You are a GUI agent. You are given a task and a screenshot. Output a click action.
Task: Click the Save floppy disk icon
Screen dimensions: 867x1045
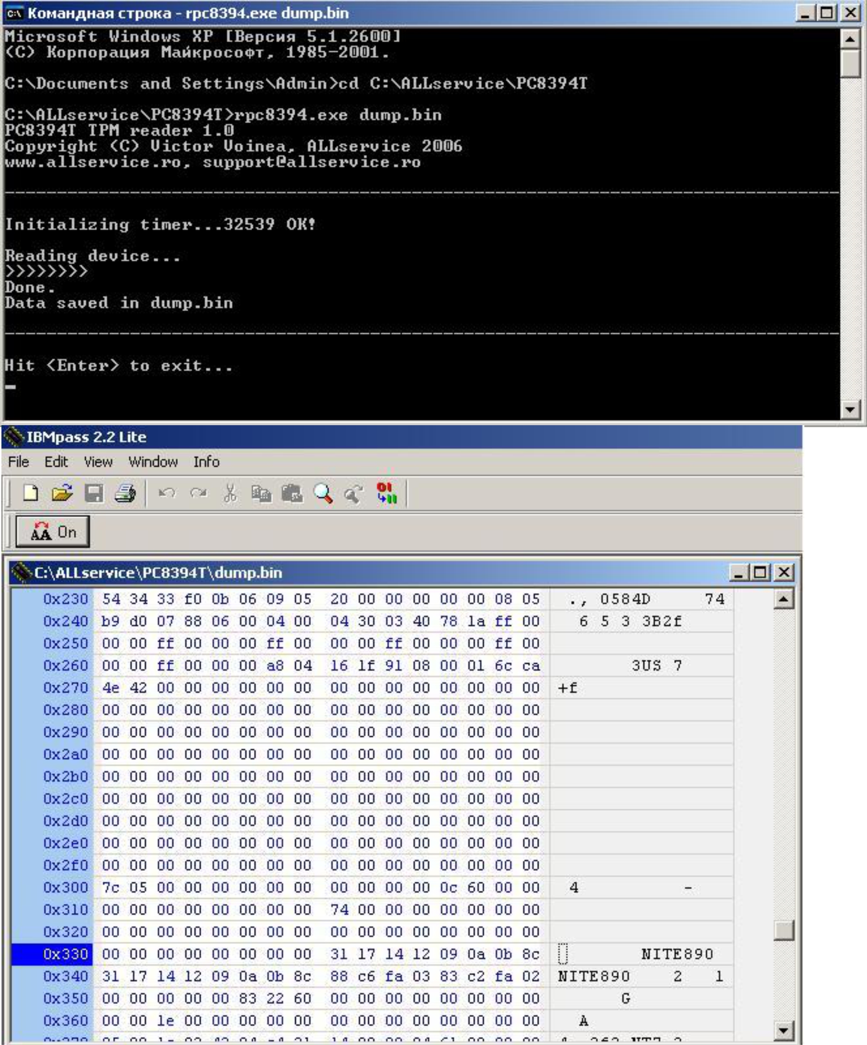[x=94, y=493]
